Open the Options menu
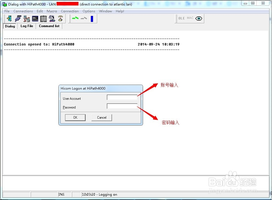272x200 pixels. [89, 11]
